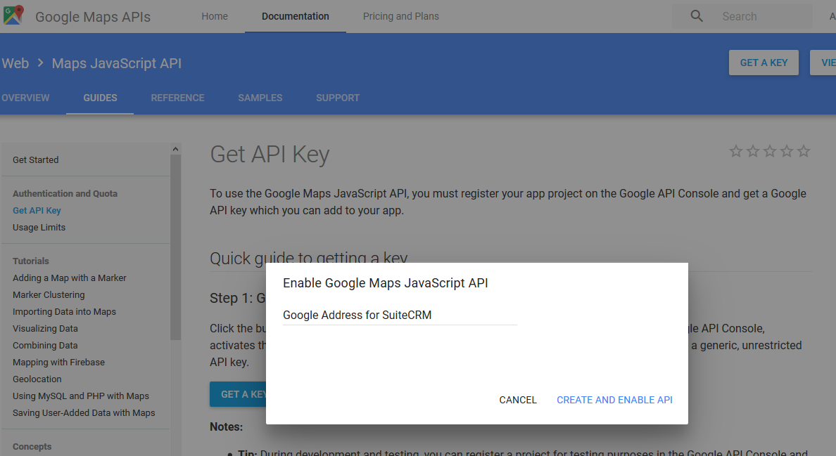Image resolution: width=836 pixels, height=456 pixels.
Task: Click Maps JavaScript API breadcrumb link
Action: click(116, 63)
